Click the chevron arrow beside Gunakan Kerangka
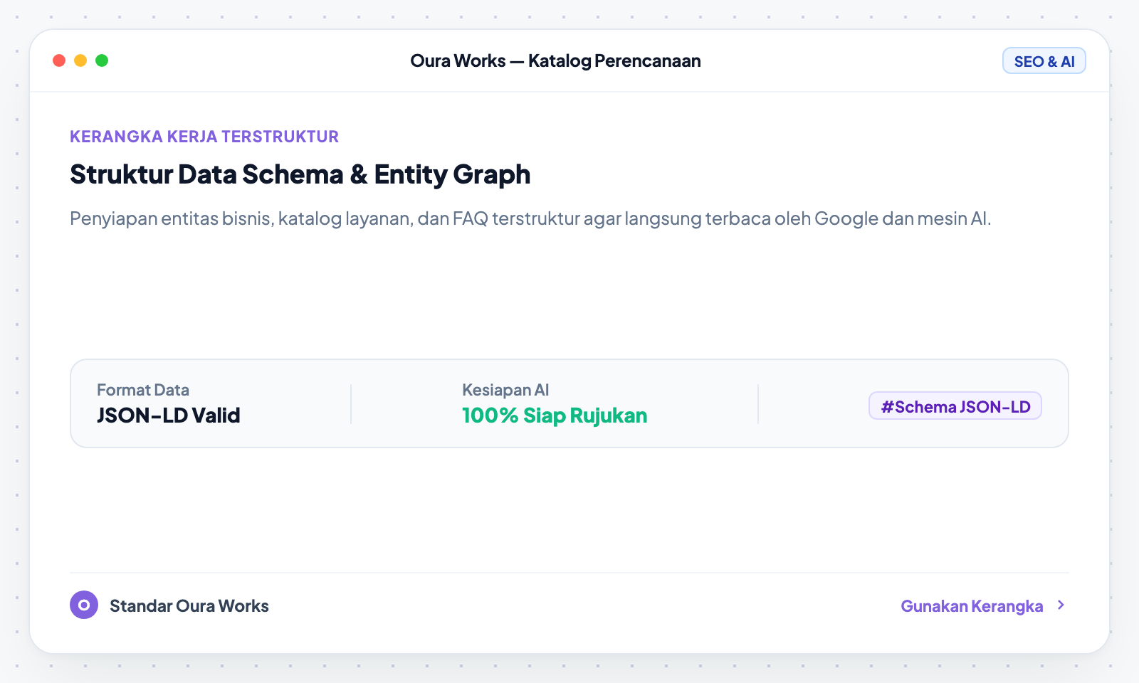Image resolution: width=1139 pixels, height=683 pixels. (1061, 605)
